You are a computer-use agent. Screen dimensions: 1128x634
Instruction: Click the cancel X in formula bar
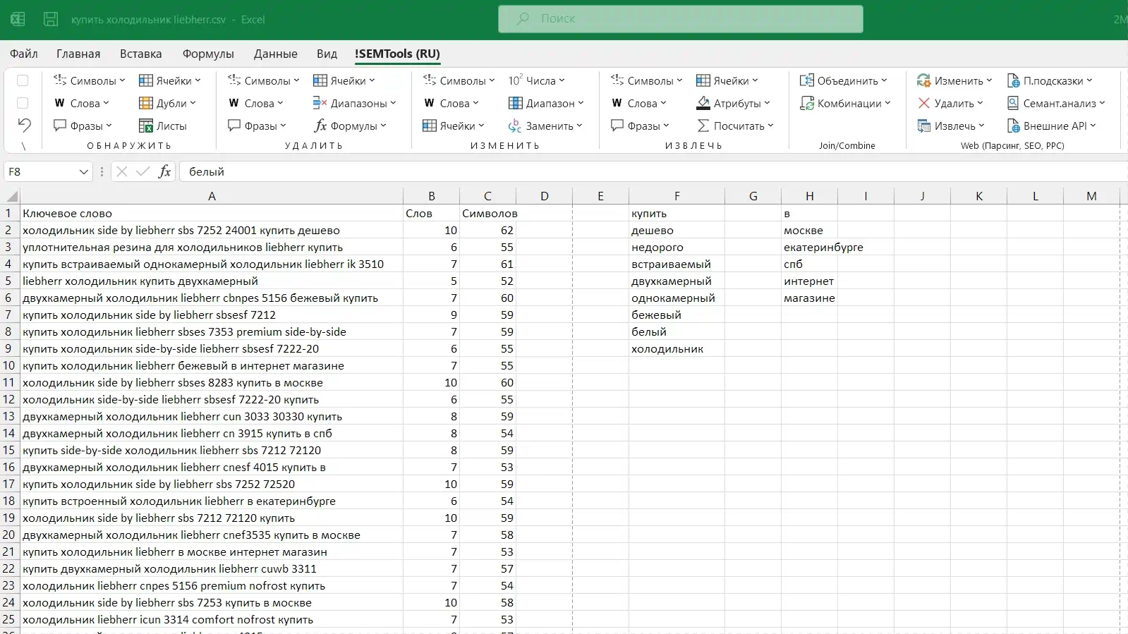121,171
